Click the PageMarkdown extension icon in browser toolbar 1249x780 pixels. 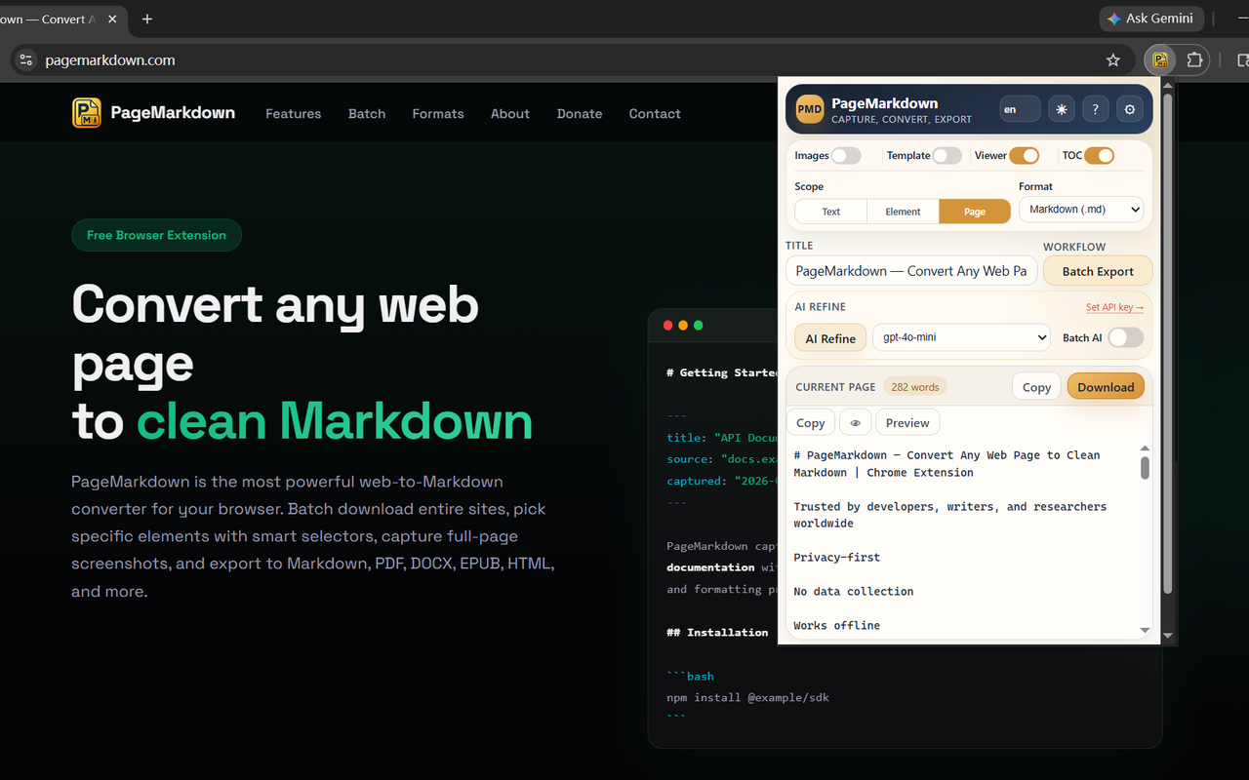[1160, 60]
